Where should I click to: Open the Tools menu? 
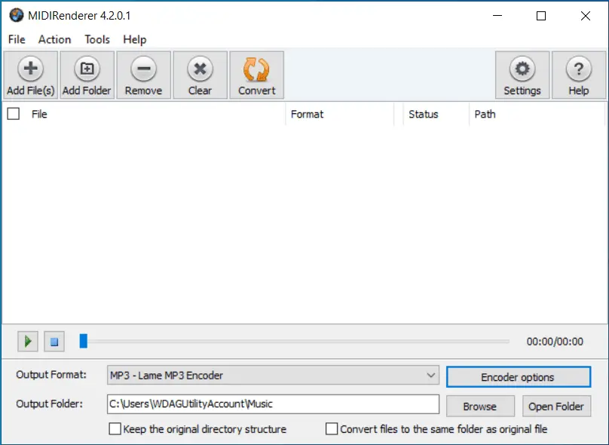[x=97, y=39]
